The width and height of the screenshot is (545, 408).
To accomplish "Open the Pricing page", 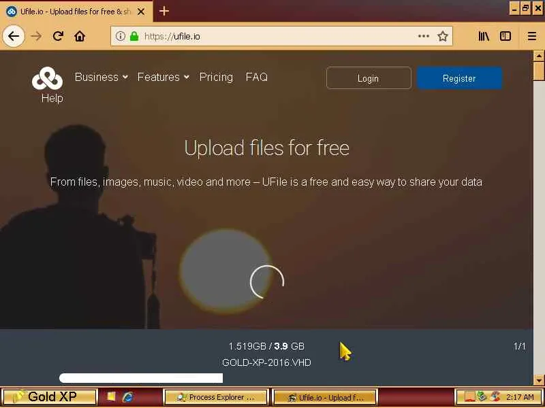I will coord(216,77).
